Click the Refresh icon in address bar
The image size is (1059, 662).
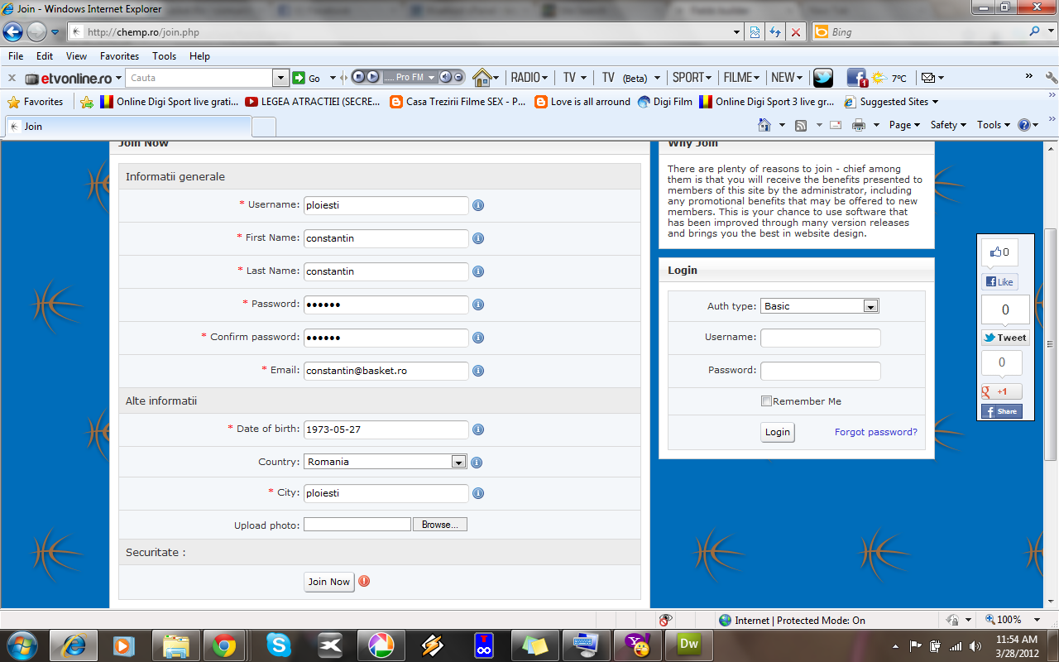(x=775, y=32)
